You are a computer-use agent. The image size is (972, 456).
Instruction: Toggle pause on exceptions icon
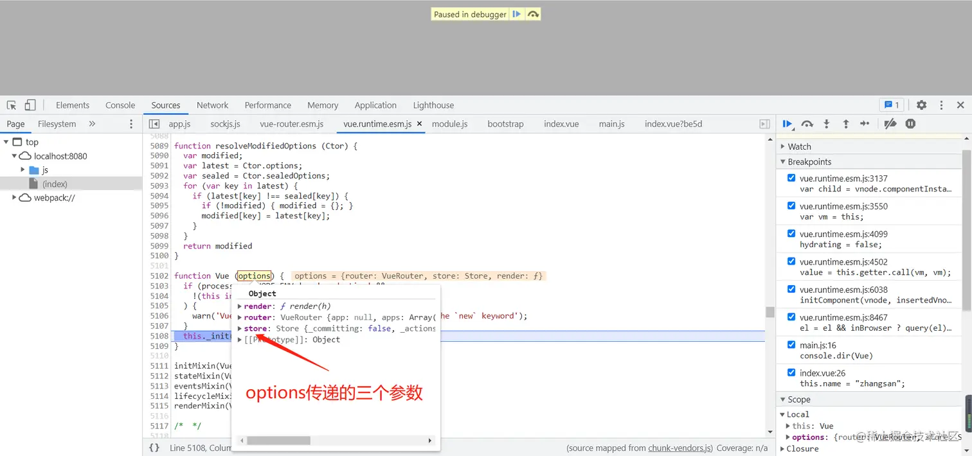tap(910, 124)
